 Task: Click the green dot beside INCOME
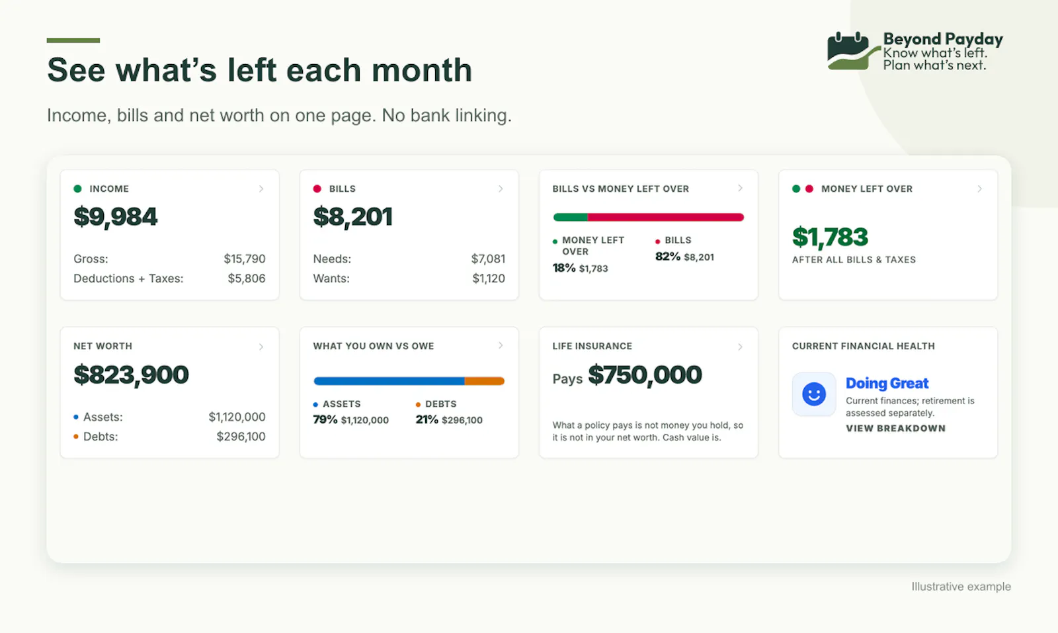[x=77, y=189]
